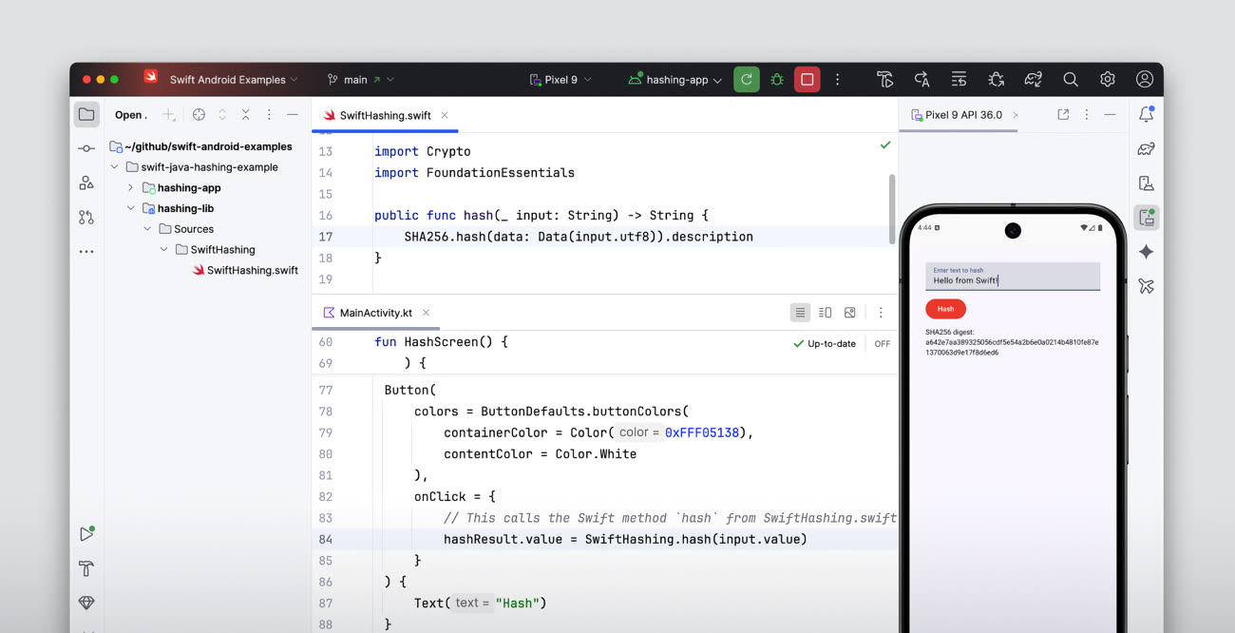Switch editor to Code-only view mode

pos(800,313)
